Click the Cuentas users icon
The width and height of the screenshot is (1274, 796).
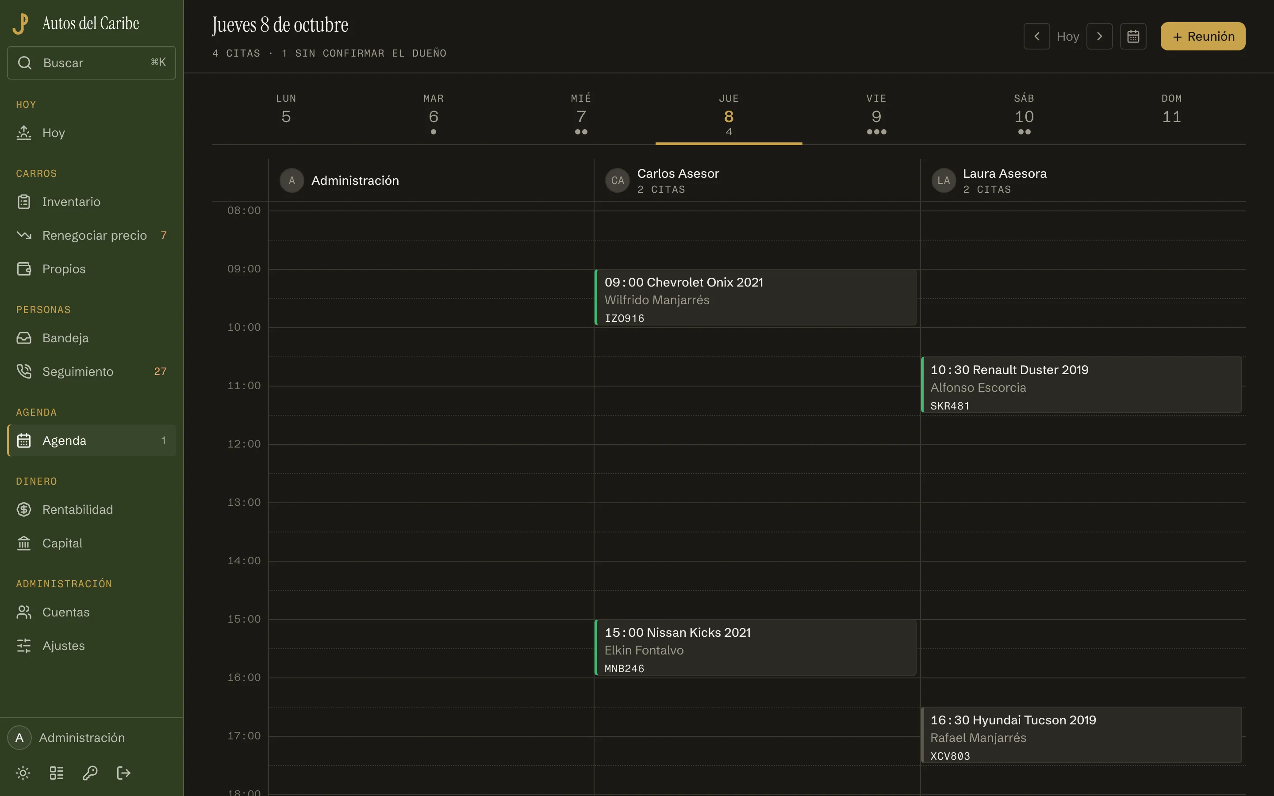pos(24,612)
